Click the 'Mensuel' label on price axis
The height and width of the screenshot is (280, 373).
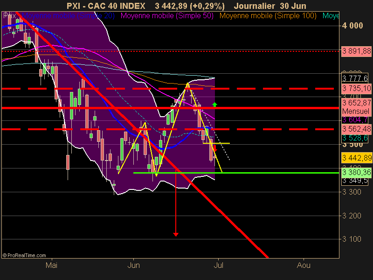pyautogui.click(x=355, y=111)
